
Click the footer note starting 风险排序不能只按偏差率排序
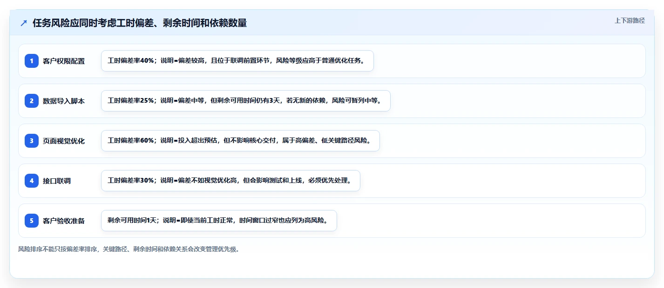coord(129,249)
